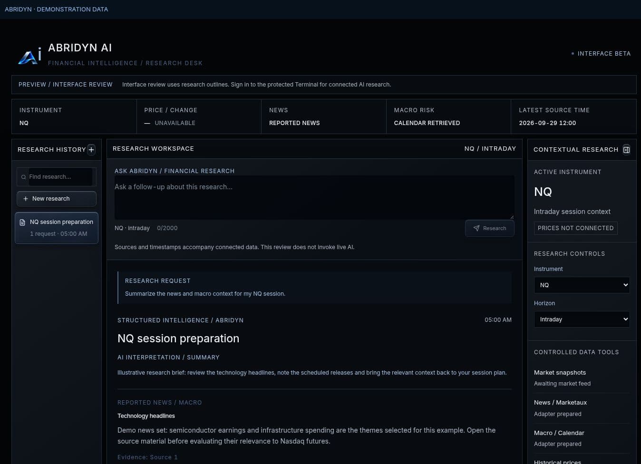
Task: Collapse the Contextual Research panel via its header icon
Action: pos(626,150)
